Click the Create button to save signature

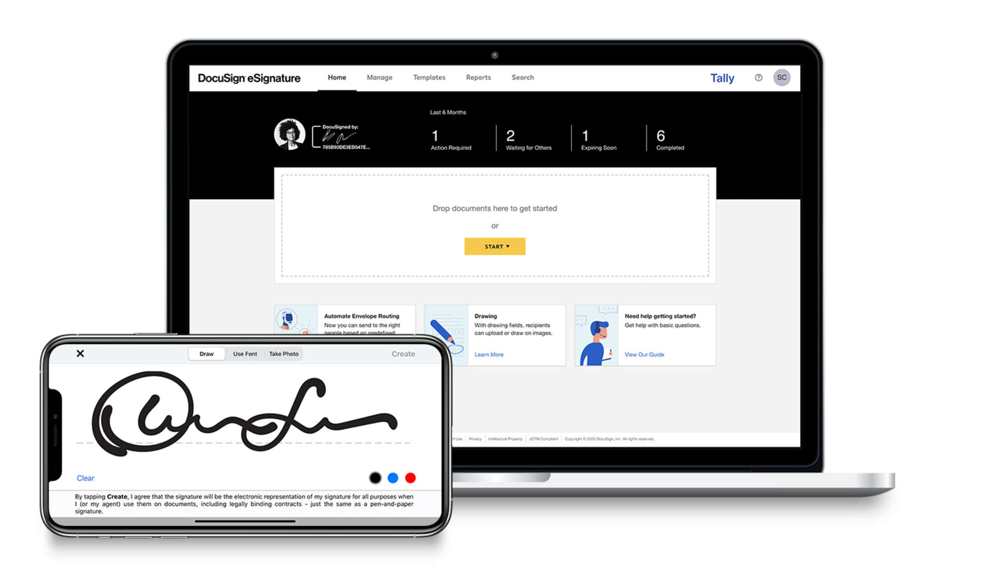pos(403,354)
